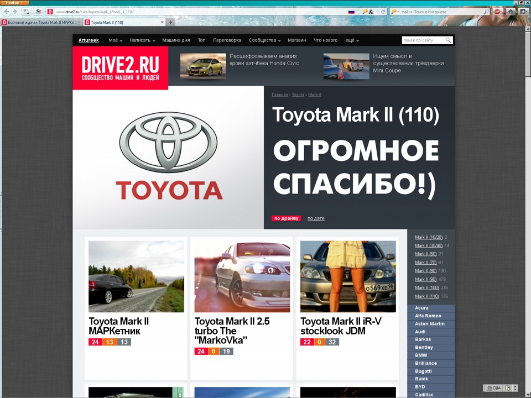The image size is (531, 398).
Task: Open the bookmarks menu toolbar icon
Action: [x=523, y=12]
